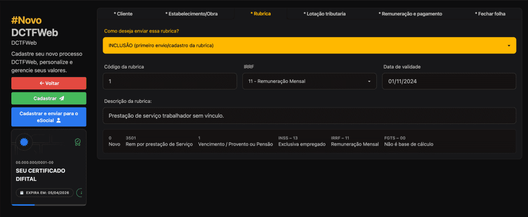This screenshot has height=217, width=528.
Task: Go to Remuneração e pagamento tab
Action: [410, 14]
